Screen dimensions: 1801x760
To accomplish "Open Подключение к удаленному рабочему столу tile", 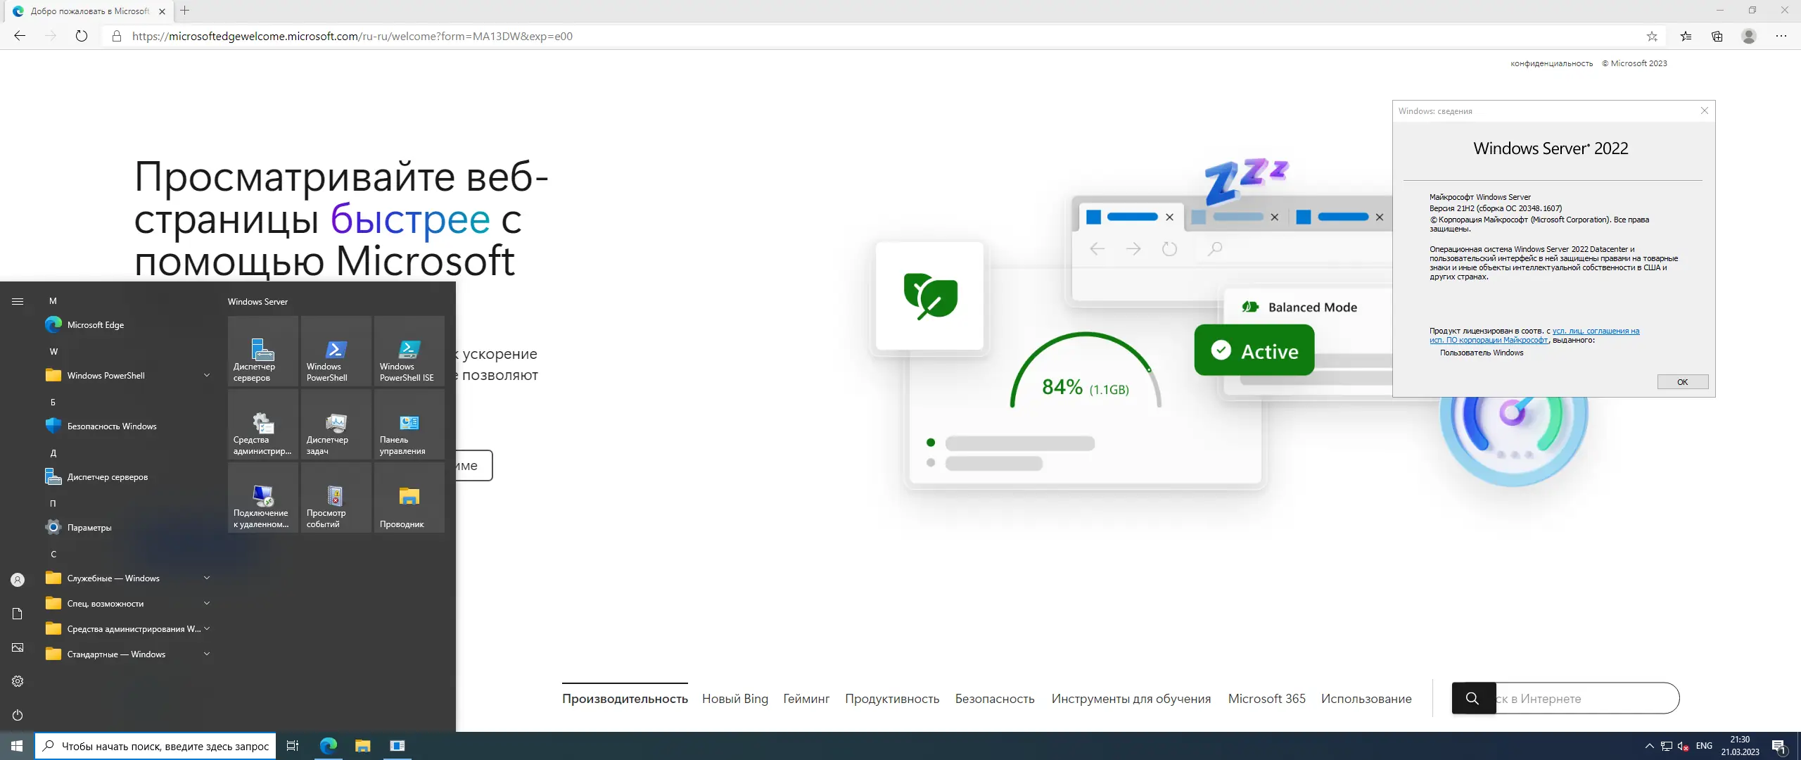I will coord(262,498).
